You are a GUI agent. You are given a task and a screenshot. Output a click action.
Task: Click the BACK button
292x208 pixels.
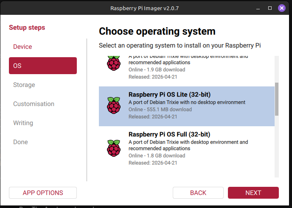(198, 193)
